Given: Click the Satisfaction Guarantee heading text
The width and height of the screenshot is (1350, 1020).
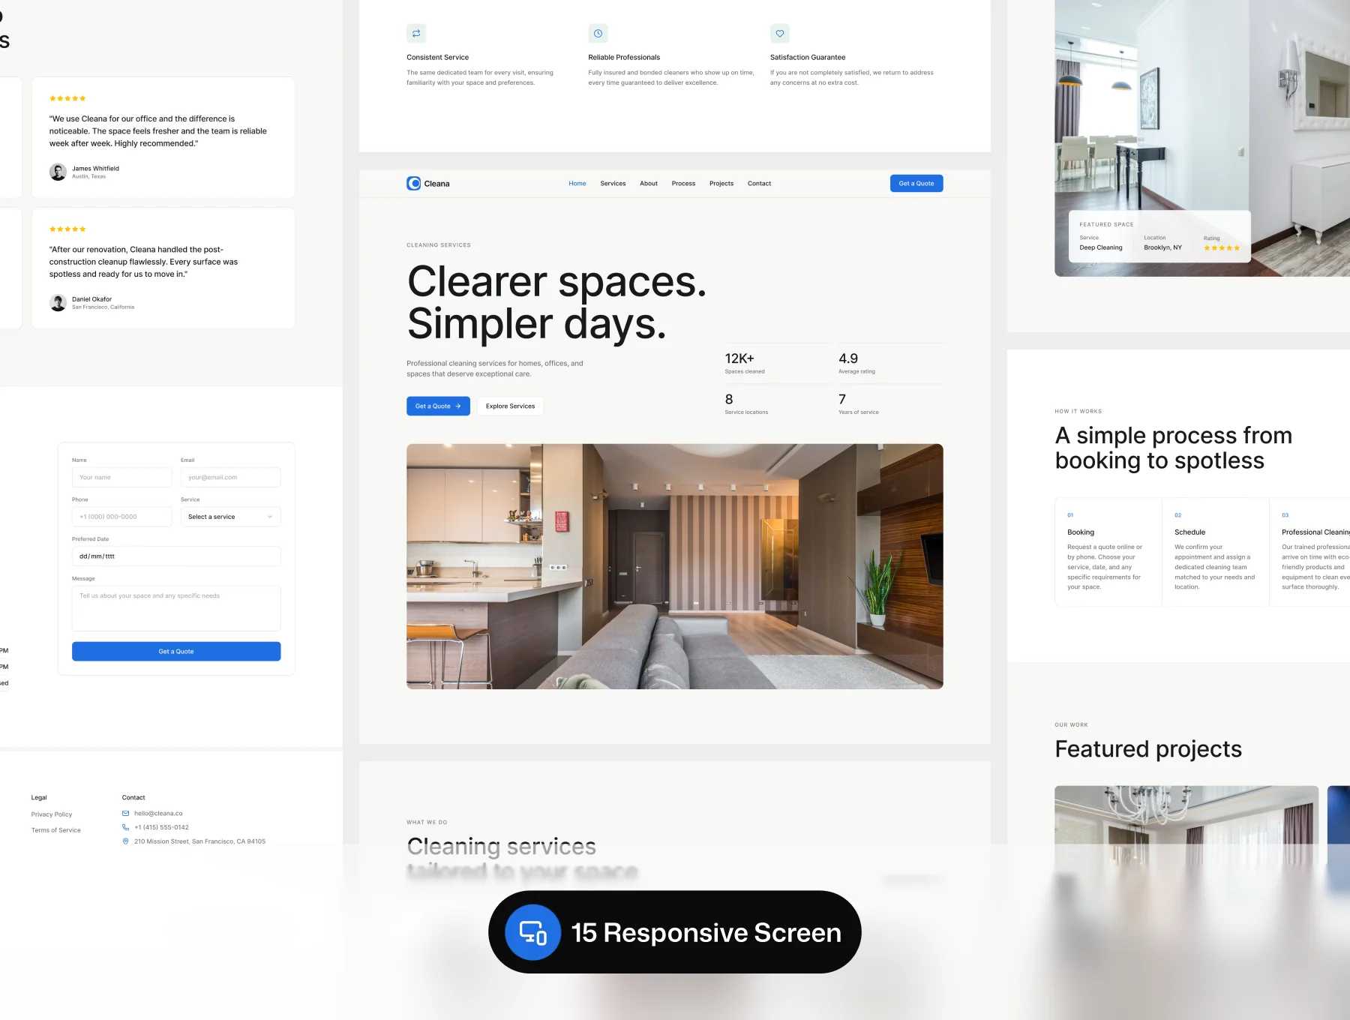Looking at the screenshot, I should 808,58.
